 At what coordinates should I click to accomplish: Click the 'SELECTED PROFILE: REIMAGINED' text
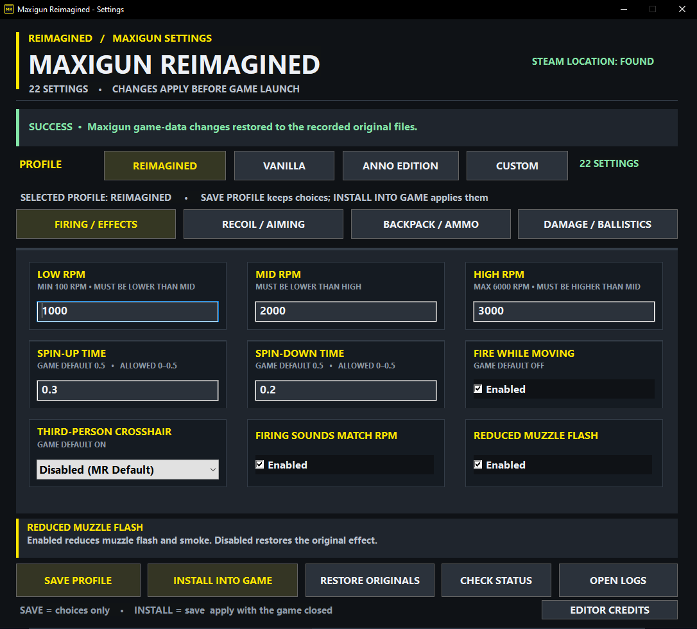point(96,198)
